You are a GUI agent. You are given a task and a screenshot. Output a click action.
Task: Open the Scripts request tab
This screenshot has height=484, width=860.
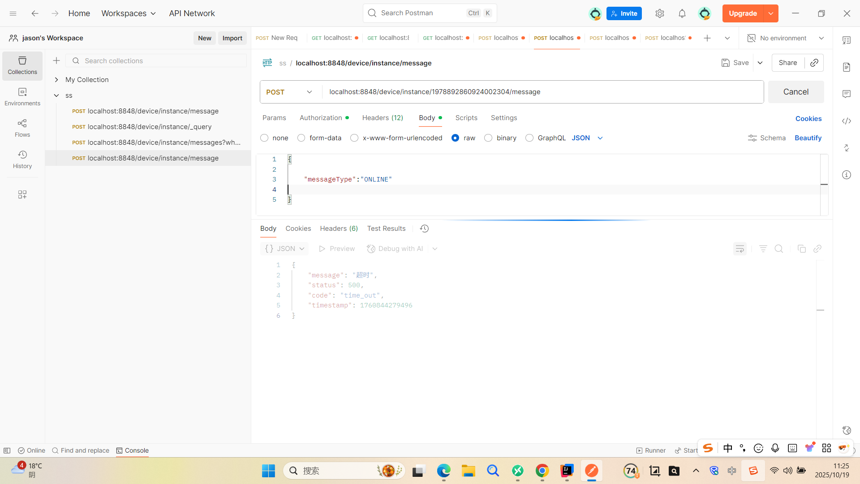pyautogui.click(x=466, y=118)
